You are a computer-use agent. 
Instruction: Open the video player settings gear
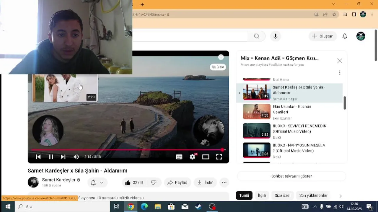tap(193, 157)
